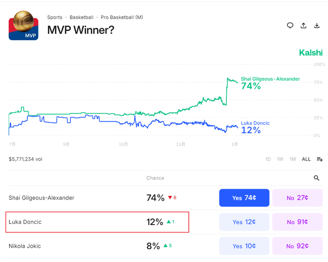Viewport: 328px width, 262px height.
Task: Switch chart to 1M range
Action: point(292,159)
